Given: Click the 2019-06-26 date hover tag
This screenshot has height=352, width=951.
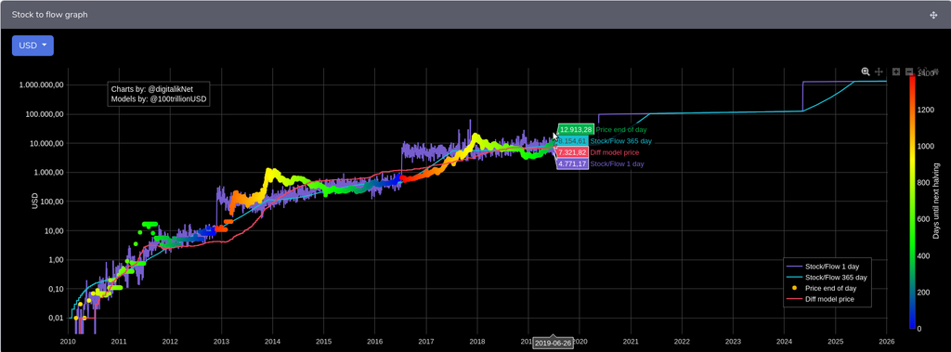Looking at the screenshot, I should pos(553,343).
